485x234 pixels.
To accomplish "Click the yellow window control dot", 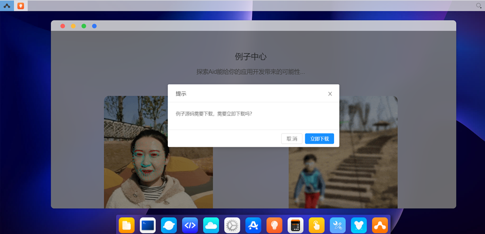I will [73, 26].
